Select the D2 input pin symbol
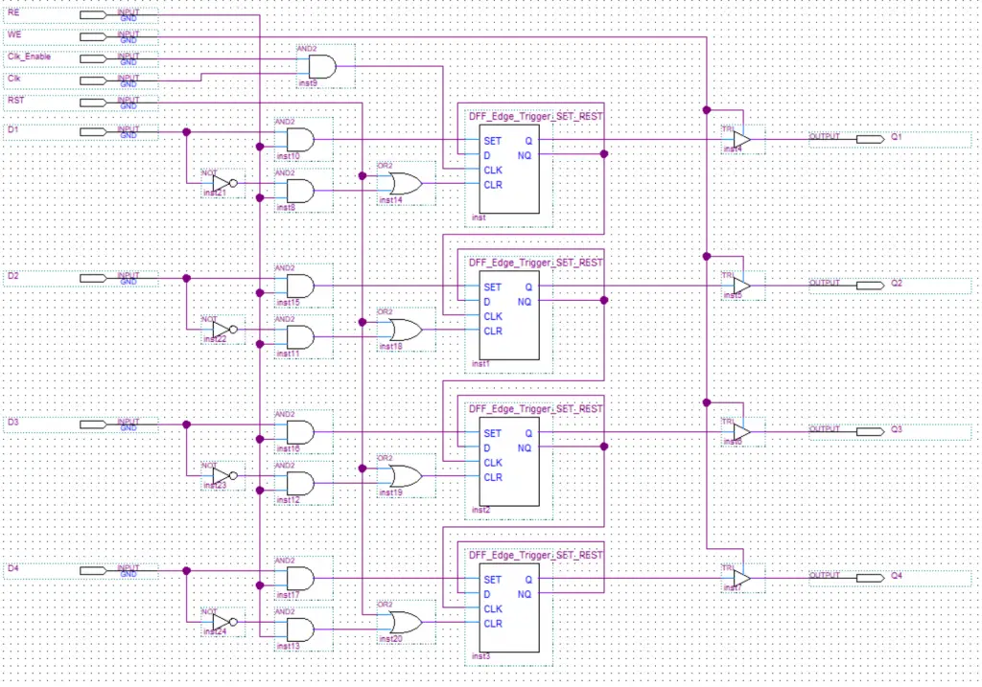 93,279
